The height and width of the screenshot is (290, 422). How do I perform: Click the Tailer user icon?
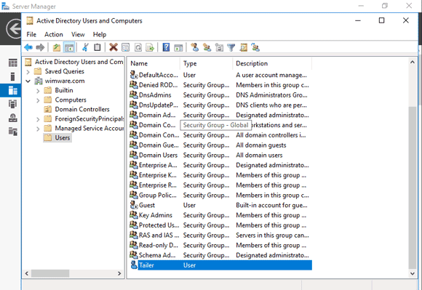(134, 265)
